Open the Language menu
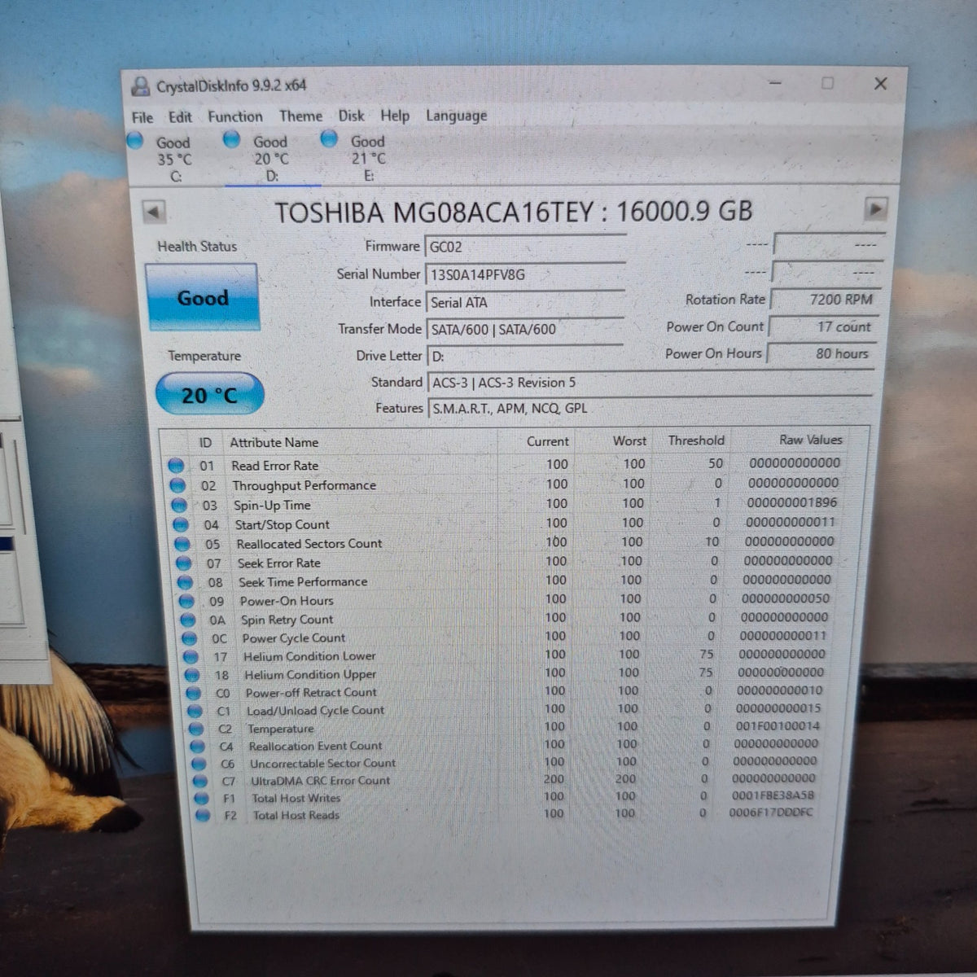The height and width of the screenshot is (977, 977). [456, 116]
